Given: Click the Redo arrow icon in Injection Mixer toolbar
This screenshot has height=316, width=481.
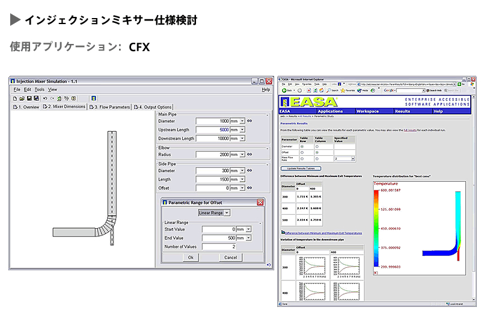Looking at the screenshot, I should coord(52,99).
